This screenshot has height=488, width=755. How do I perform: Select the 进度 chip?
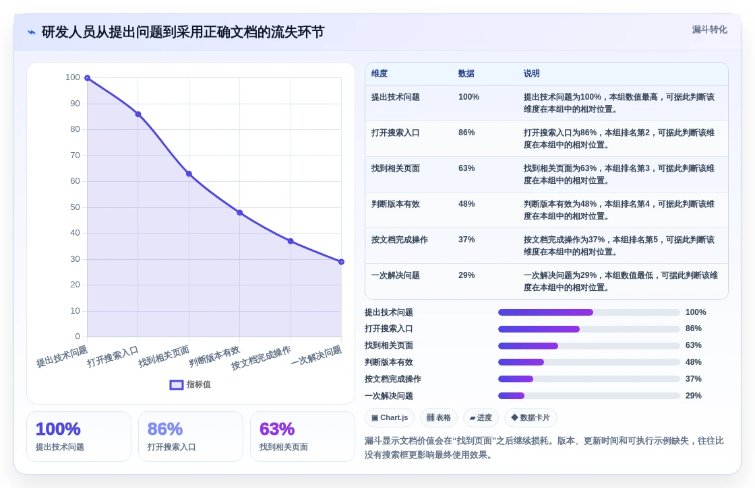pyautogui.click(x=481, y=417)
